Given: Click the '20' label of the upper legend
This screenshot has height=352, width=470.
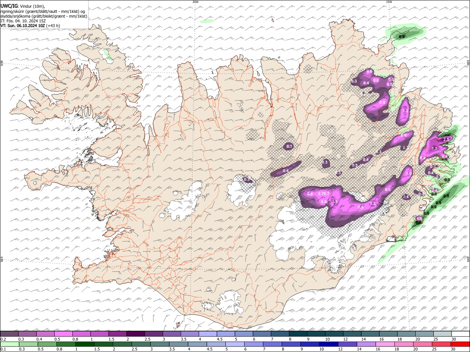Looking at the screenshot, I should [418, 339].
